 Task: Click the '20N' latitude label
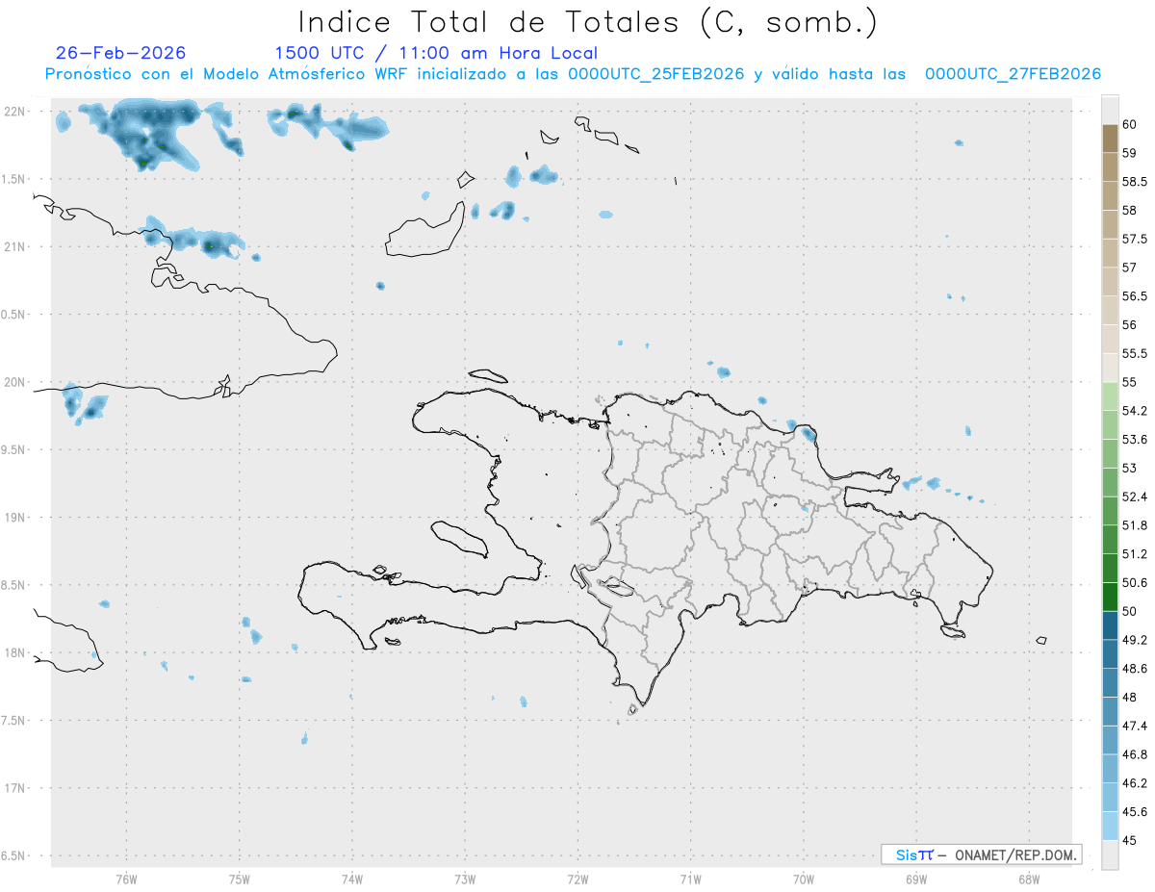pyautogui.click(x=15, y=382)
